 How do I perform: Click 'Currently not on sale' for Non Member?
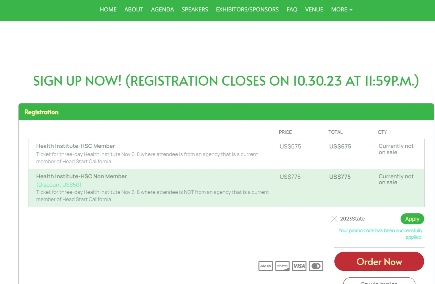(x=396, y=179)
